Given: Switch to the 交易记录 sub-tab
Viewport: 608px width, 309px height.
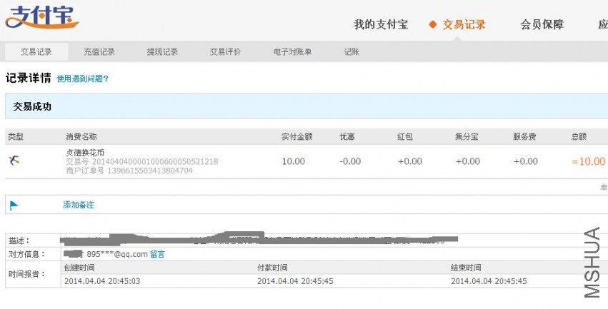Looking at the screenshot, I should 36,52.
